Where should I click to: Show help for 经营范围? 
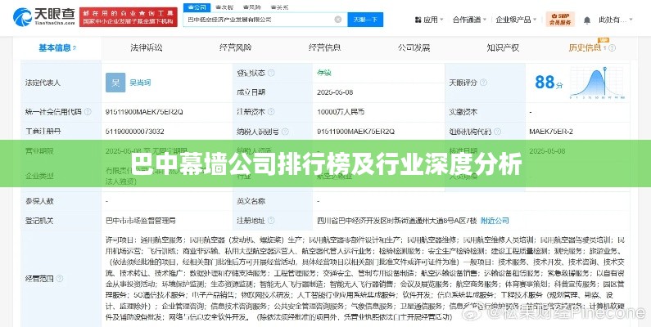(x=60, y=279)
